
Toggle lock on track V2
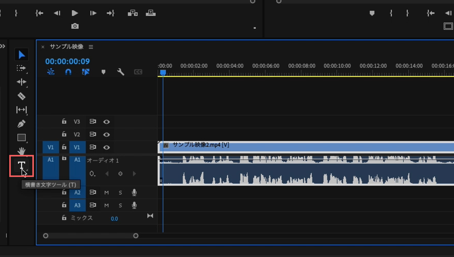point(64,134)
